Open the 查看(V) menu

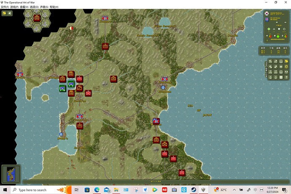(x=24, y=7)
